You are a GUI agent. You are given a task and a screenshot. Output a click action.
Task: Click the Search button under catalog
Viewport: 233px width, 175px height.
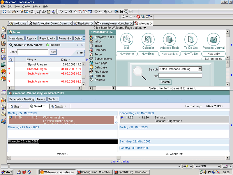click(x=165, y=82)
